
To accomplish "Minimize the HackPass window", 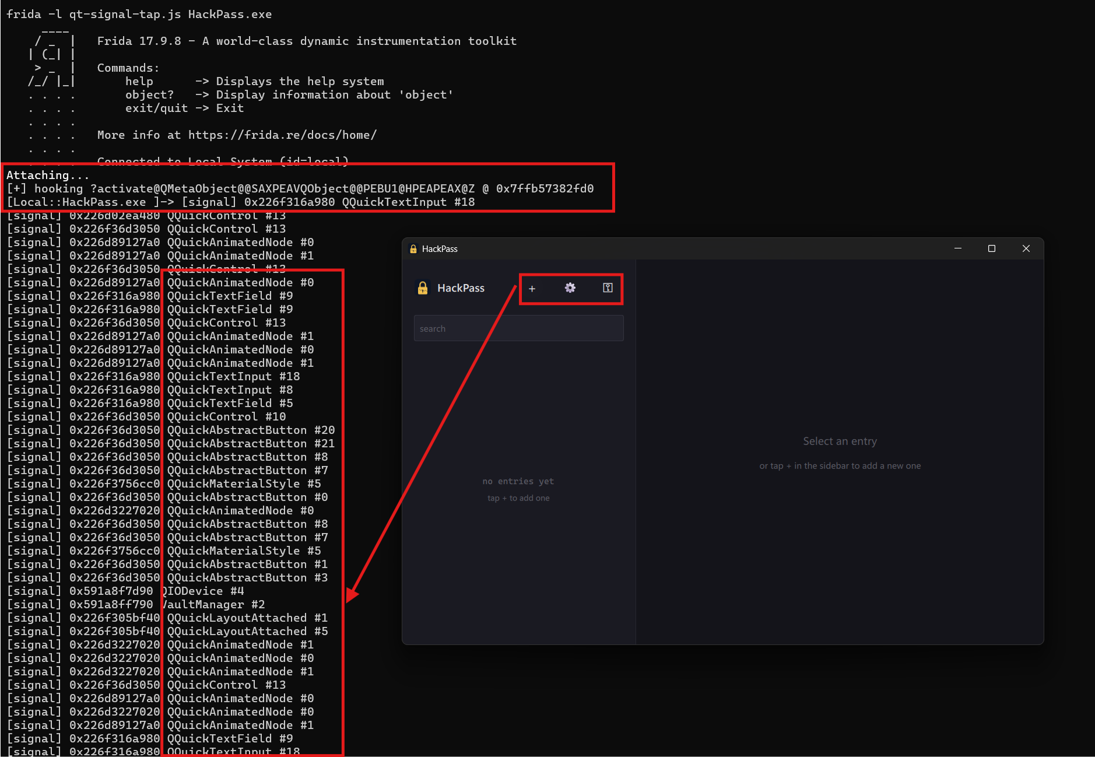I will pos(957,248).
